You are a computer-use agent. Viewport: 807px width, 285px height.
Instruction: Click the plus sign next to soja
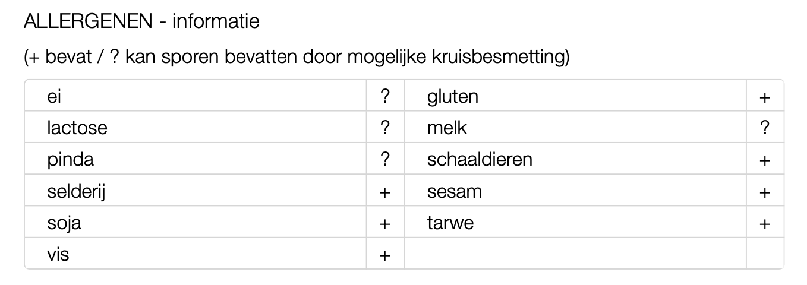(385, 224)
